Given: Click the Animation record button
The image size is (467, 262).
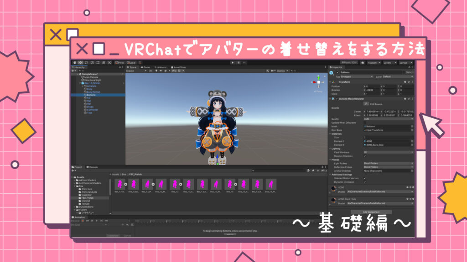Looking at the screenshot, I should click(83, 221).
